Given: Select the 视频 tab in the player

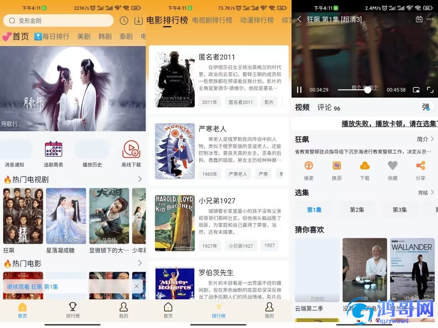Looking at the screenshot, I should pyautogui.click(x=302, y=108).
